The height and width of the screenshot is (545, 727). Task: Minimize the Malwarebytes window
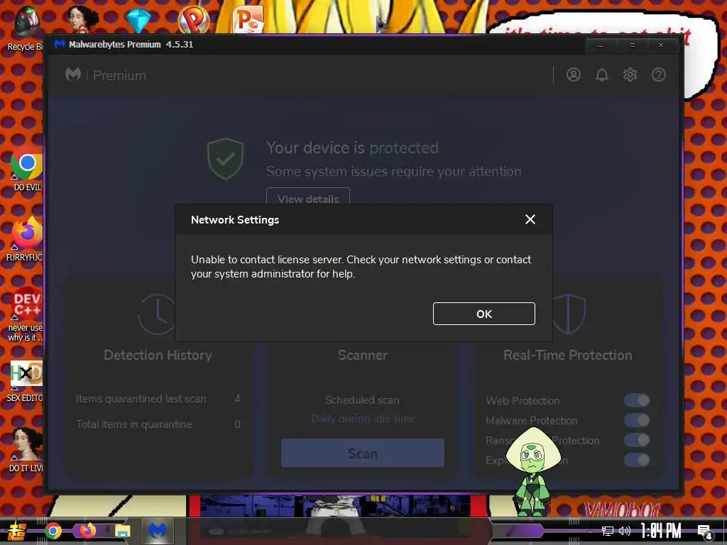(x=601, y=45)
